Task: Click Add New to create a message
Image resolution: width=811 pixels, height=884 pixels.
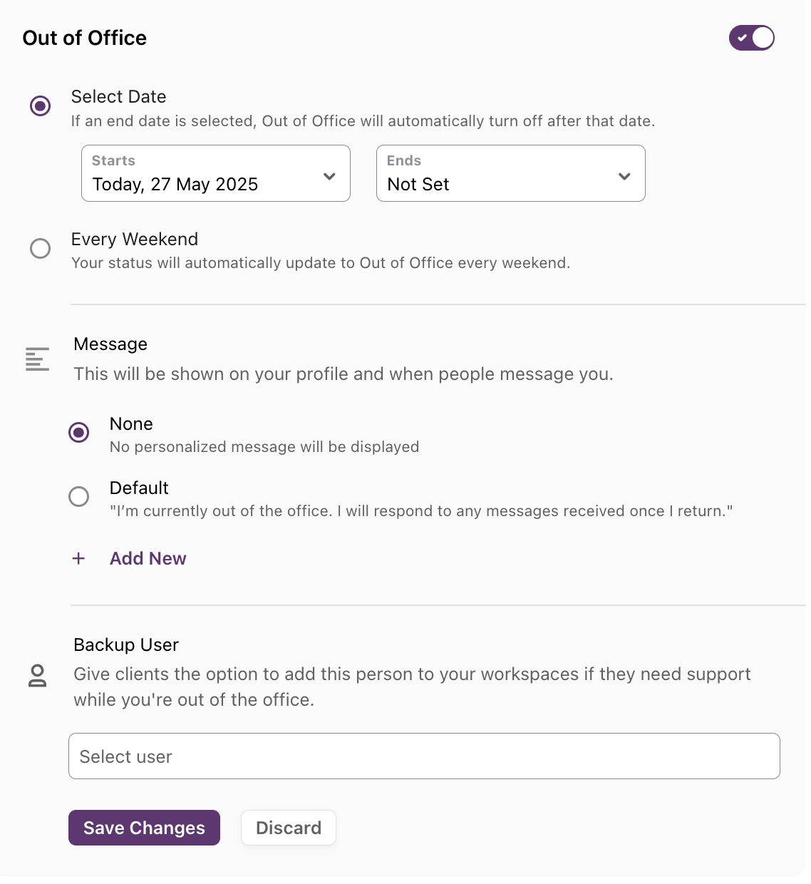Action: click(x=148, y=558)
